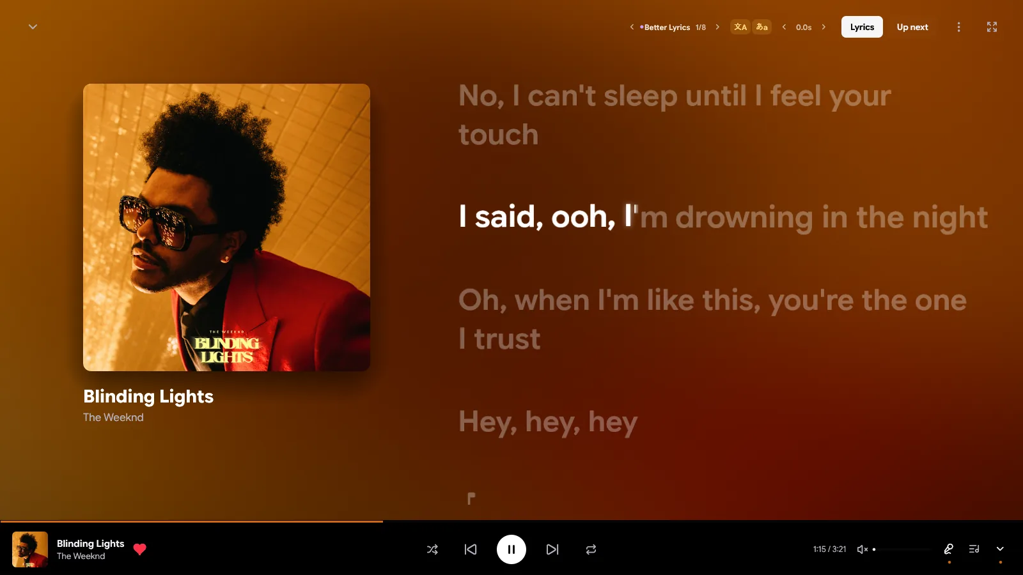Image resolution: width=1023 pixels, height=575 pixels.
Task: Unmute audio with the speaker icon
Action: tap(862, 549)
